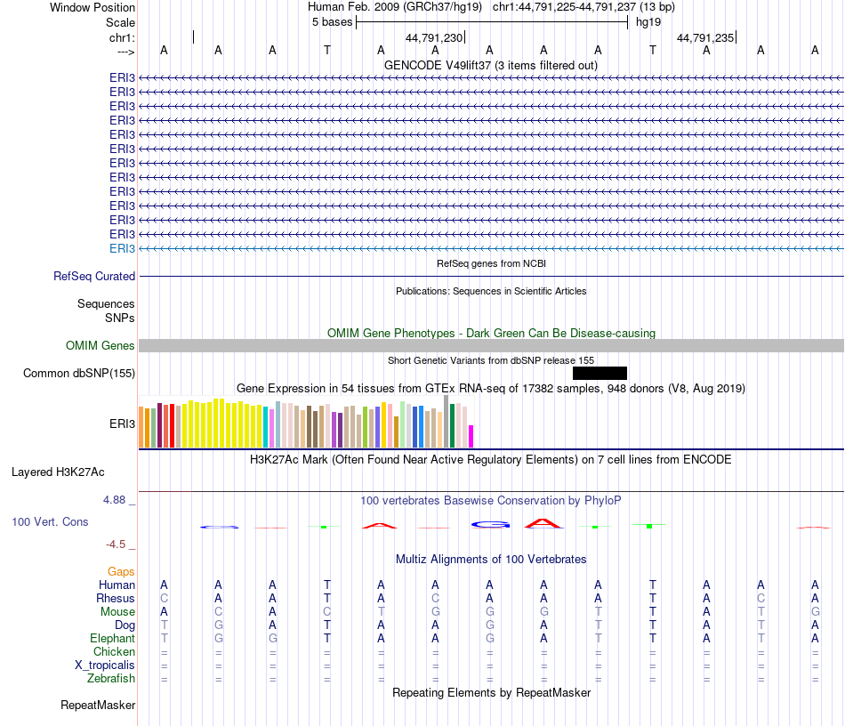Click the Scale track label
Image resolution: width=845 pixels, height=726 pixels.
tap(120, 22)
